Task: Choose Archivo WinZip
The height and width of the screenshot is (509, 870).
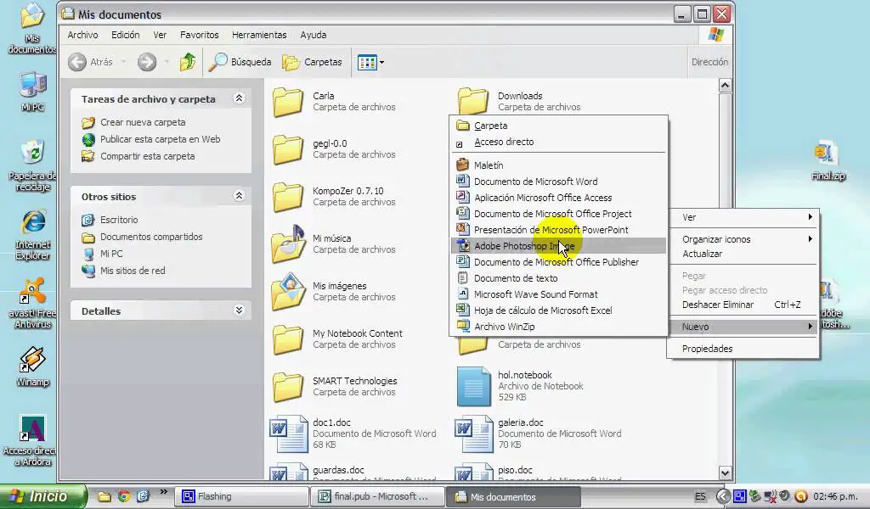Action: tap(558, 327)
